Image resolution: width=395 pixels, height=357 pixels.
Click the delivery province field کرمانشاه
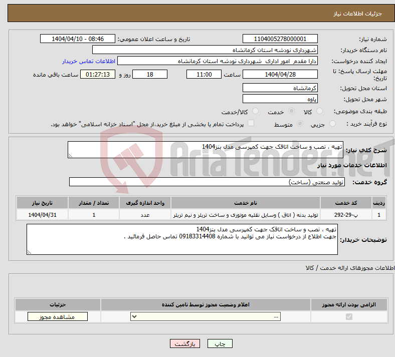pos(280,88)
